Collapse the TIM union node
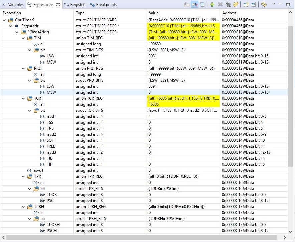 [23, 38]
